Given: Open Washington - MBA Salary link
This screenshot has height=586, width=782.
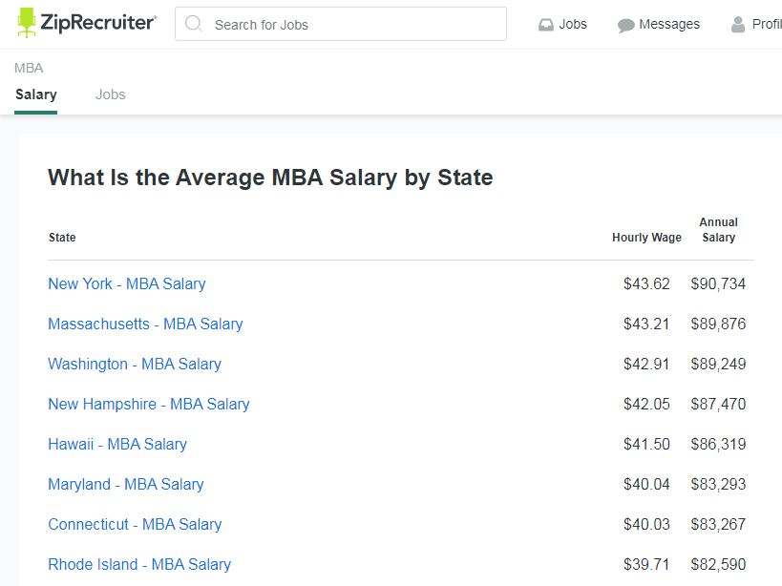Looking at the screenshot, I should (135, 364).
